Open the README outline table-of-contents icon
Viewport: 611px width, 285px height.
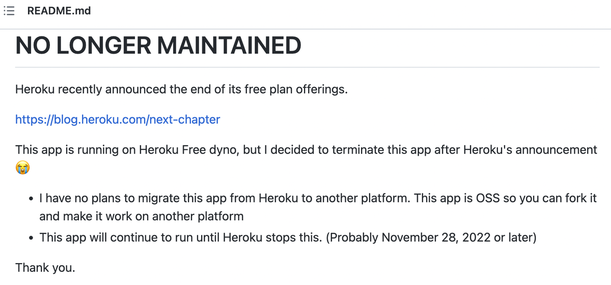tap(8, 11)
